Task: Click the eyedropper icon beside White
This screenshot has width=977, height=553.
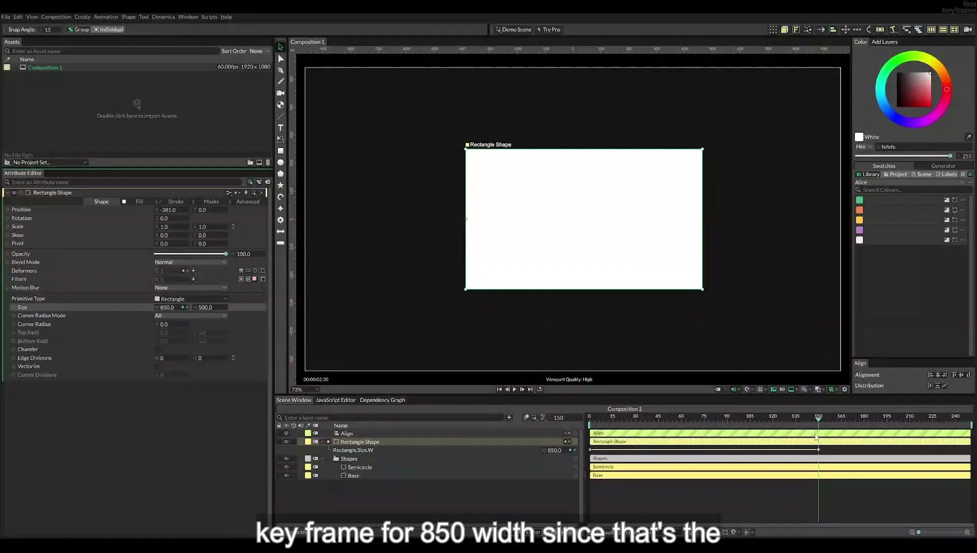Action: click(968, 137)
